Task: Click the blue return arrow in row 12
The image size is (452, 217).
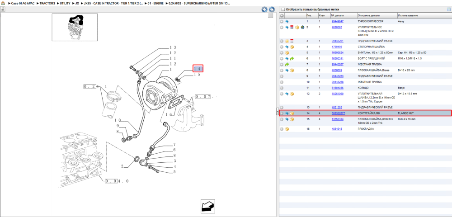Action: (287, 94)
